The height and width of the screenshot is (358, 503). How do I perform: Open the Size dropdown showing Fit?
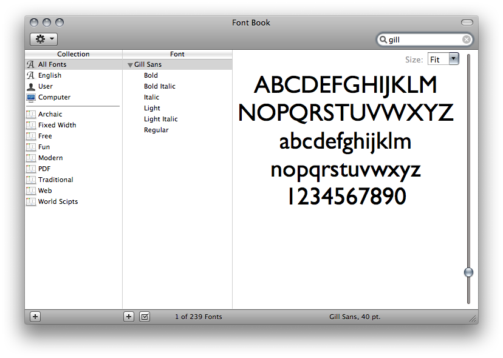coord(443,59)
